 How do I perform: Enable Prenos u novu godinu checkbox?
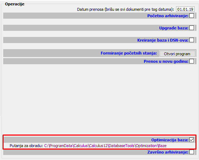(191, 61)
